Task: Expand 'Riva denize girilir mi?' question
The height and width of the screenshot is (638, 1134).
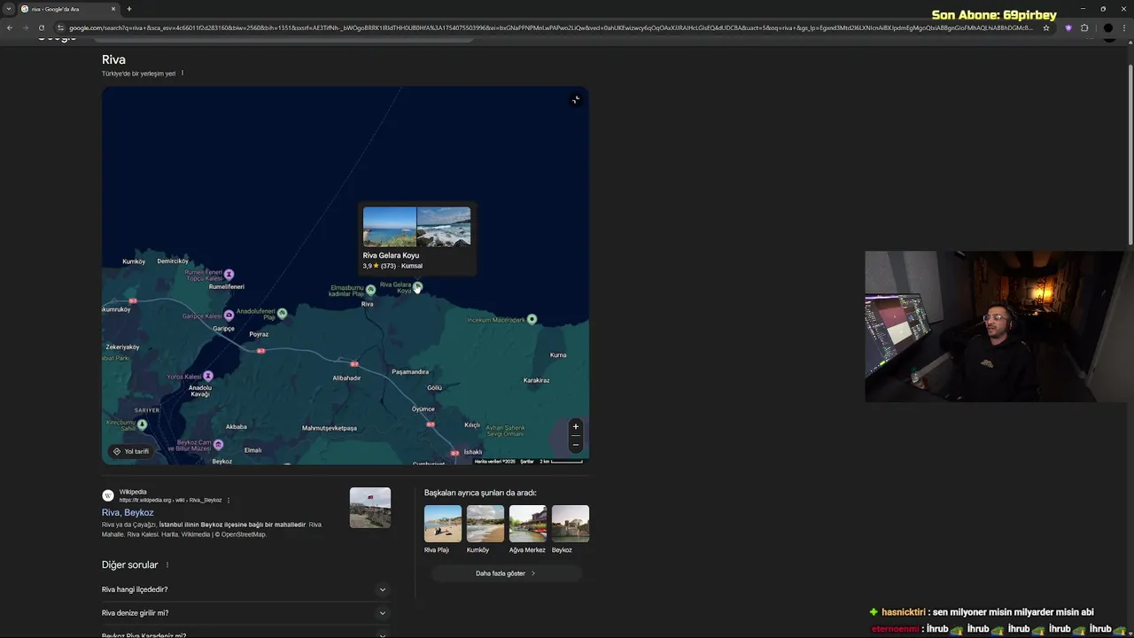Action: 245,612
